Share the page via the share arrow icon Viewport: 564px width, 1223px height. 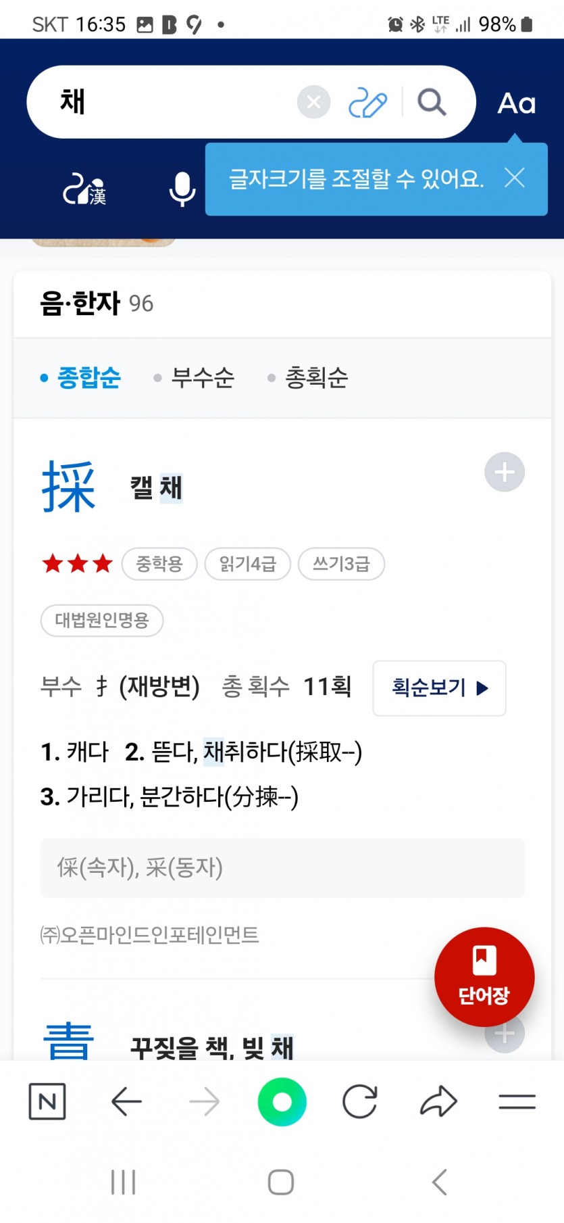tap(439, 1101)
